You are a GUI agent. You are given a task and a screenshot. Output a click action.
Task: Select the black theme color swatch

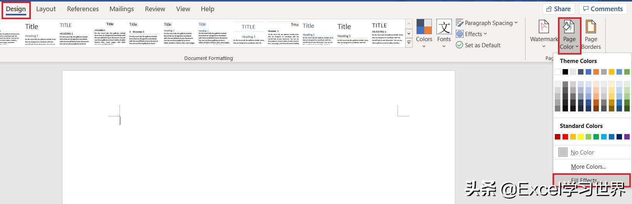(x=565, y=72)
